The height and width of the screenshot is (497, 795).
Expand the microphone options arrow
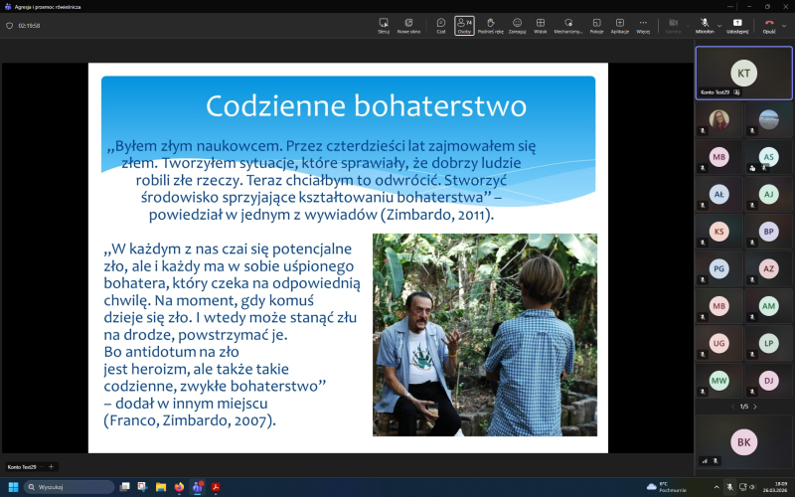pos(716,22)
